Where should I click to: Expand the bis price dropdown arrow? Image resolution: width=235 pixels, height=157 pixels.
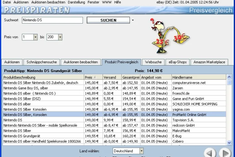point(60,37)
